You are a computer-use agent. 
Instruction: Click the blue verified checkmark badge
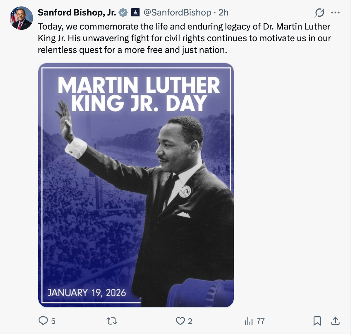(123, 13)
